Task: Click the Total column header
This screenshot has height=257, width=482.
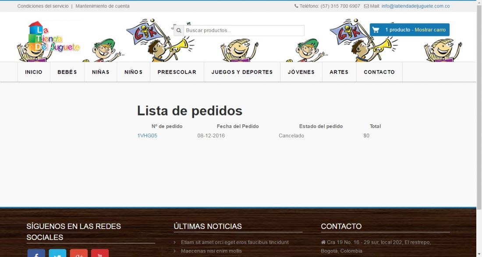Action: pos(376,126)
